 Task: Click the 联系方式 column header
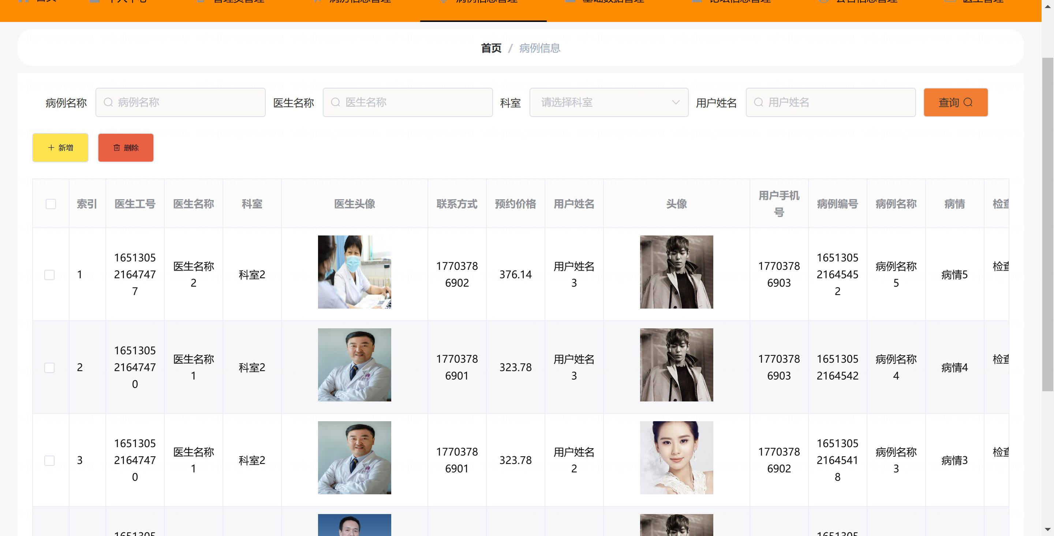tap(457, 204)
